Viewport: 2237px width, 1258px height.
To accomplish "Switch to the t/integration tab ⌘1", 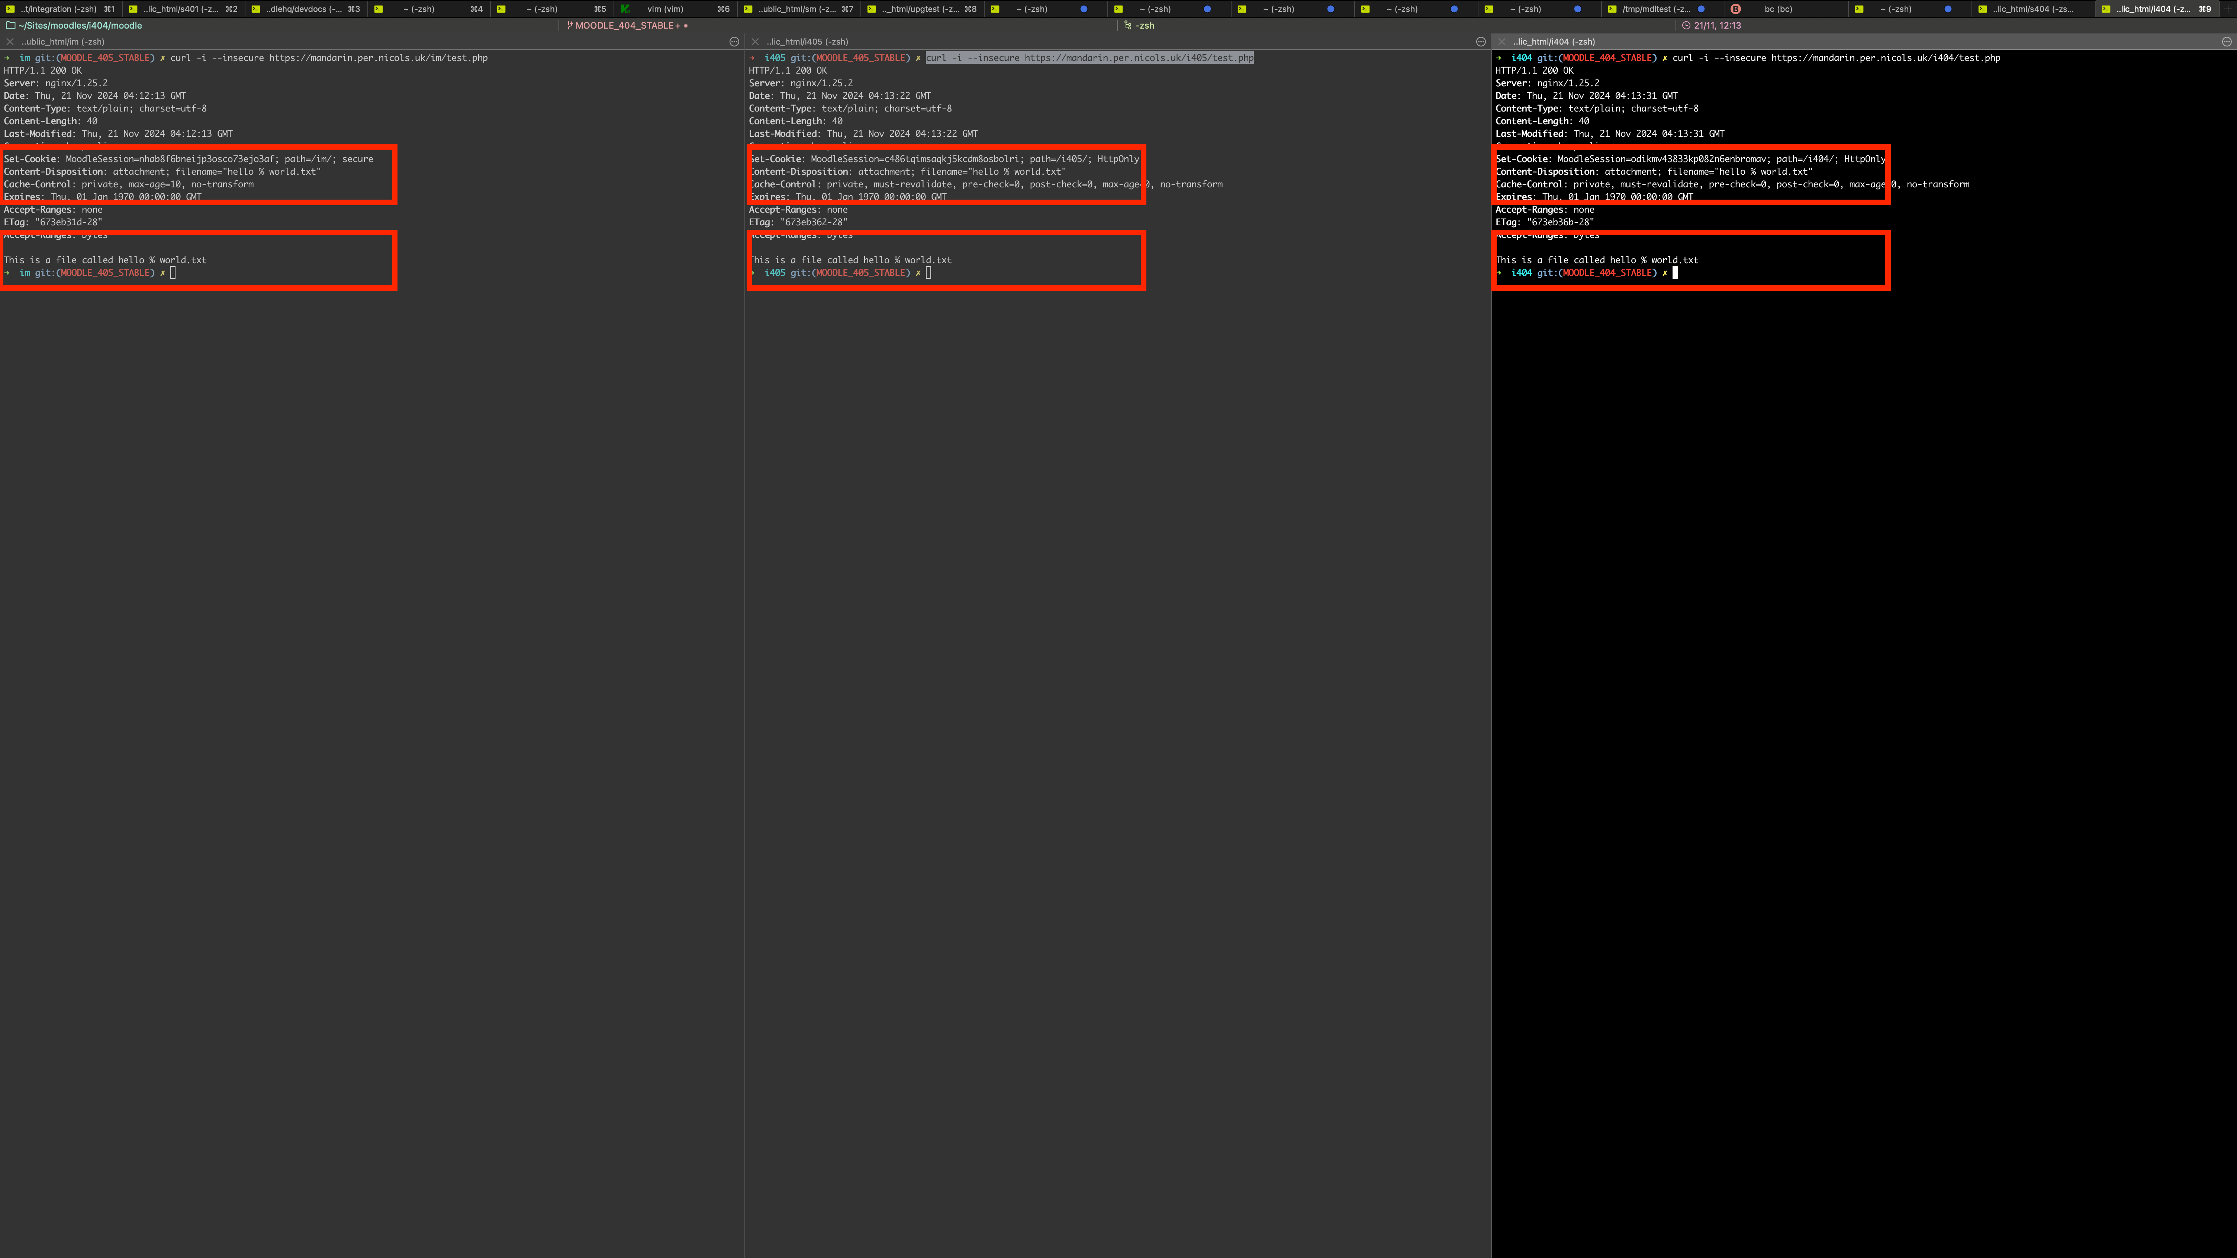I will 61,9.
